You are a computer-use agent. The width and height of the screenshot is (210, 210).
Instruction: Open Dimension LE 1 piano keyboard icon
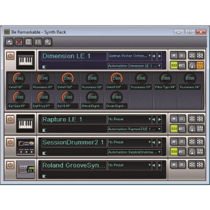pos(26,60)
